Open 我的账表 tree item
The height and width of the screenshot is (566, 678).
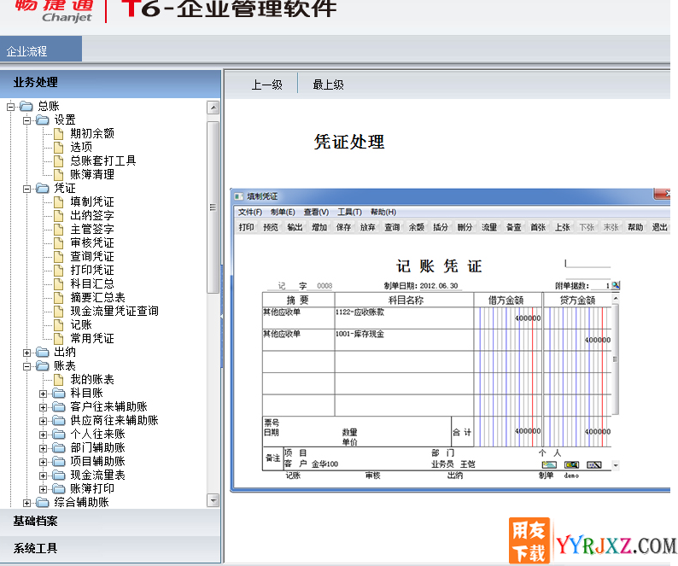coord(92,380)
